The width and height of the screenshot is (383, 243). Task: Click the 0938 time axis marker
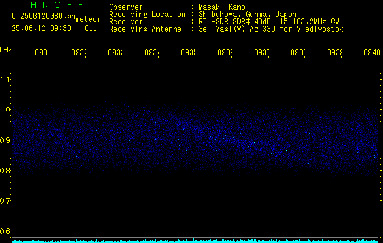298,53
